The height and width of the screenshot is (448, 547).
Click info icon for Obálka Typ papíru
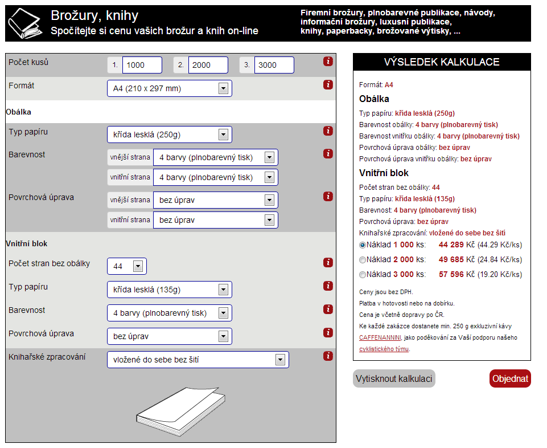[327, 131]
